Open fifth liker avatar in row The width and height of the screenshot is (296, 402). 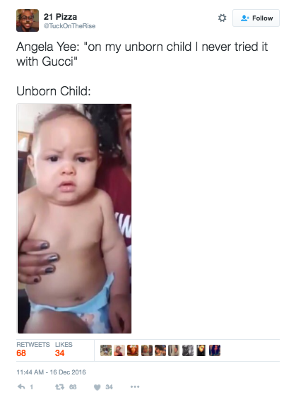click(x=160, y=350)
